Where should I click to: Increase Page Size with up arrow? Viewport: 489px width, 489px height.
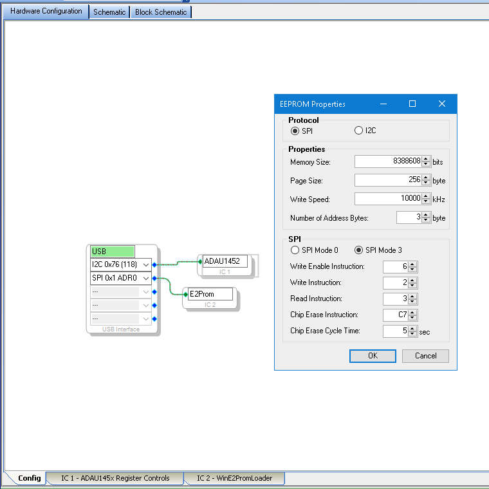coord(426,178)
